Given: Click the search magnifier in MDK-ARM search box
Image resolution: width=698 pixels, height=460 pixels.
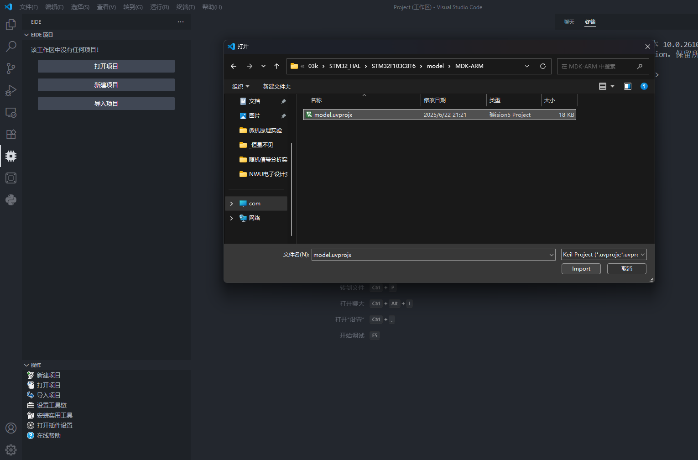Looking at the screenshot, I should click(640, 66).
